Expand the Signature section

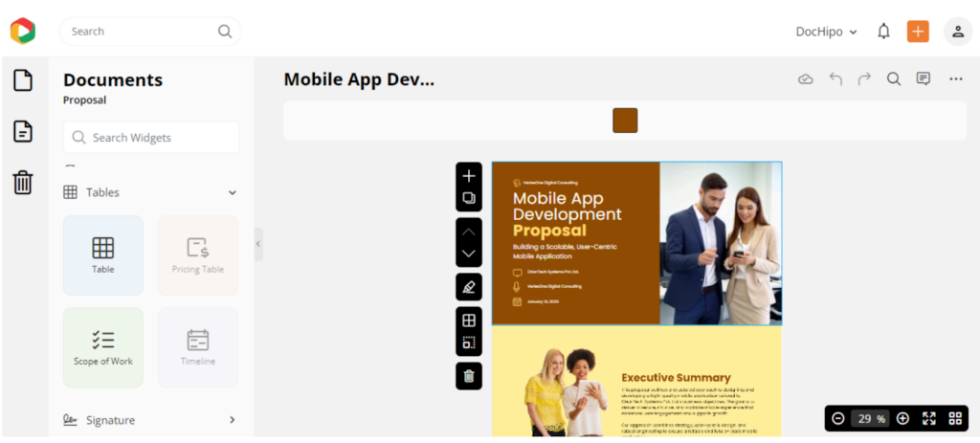232,420
